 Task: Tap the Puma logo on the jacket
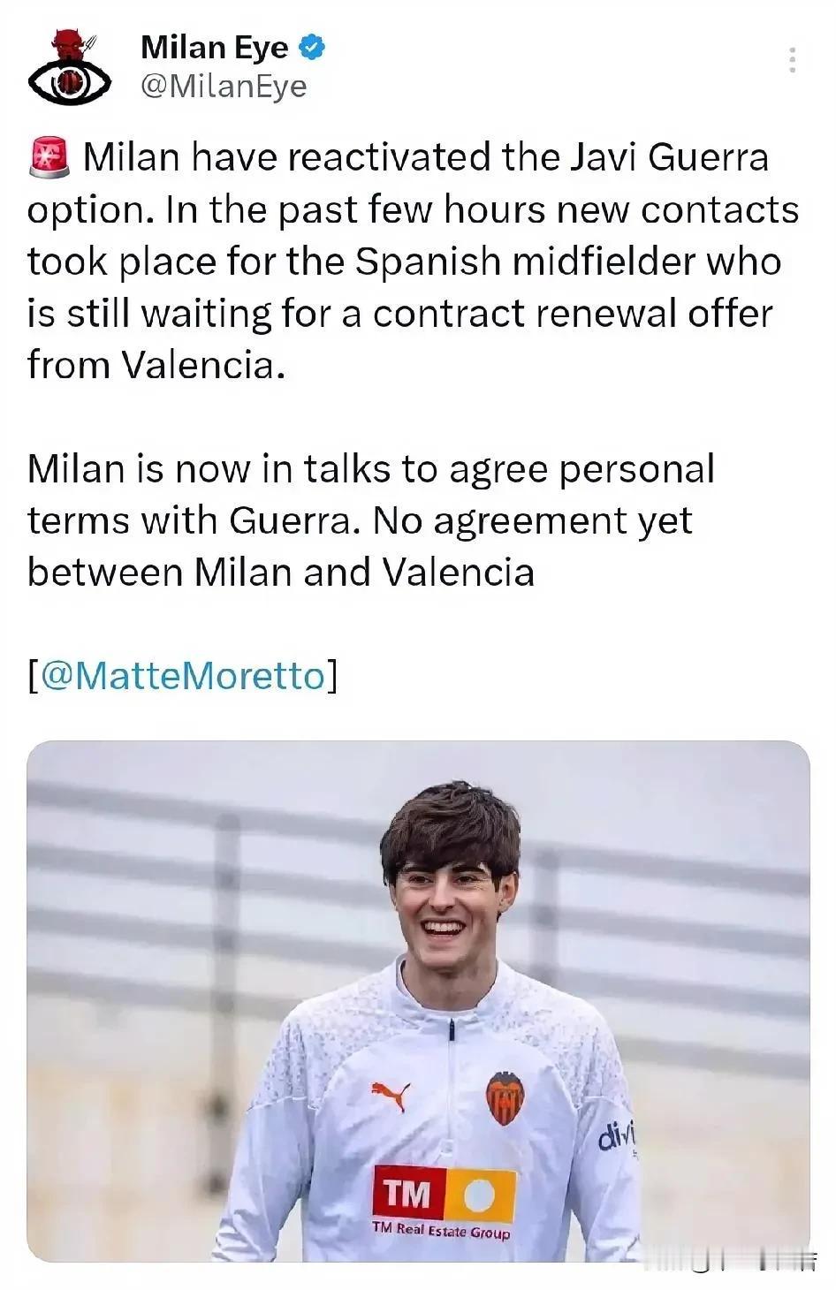pos(390,1095)
